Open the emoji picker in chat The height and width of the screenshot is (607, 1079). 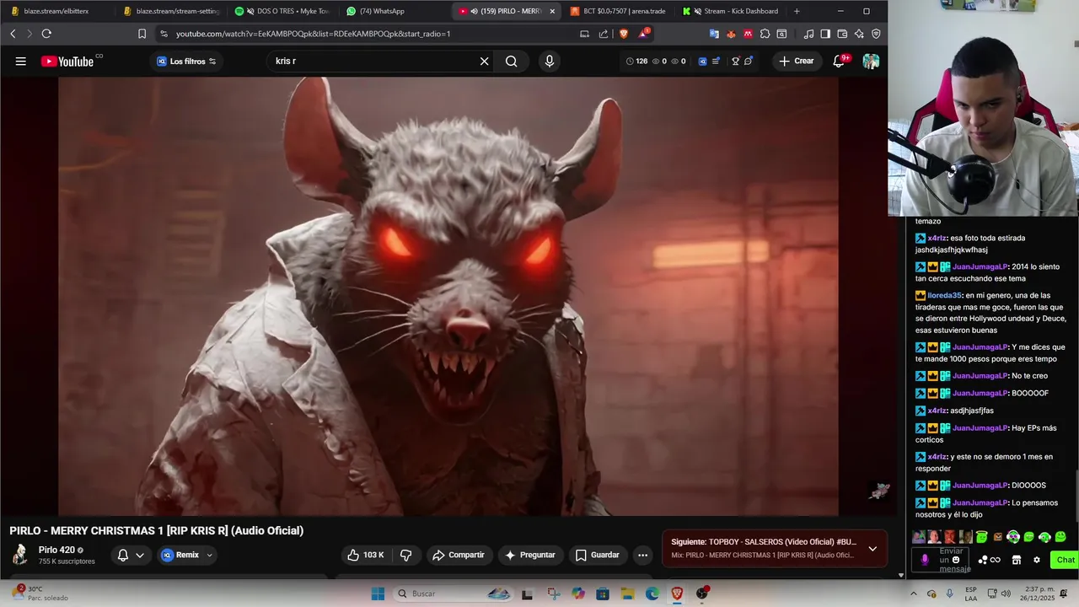pyautogui.click(x=956, y=560)
